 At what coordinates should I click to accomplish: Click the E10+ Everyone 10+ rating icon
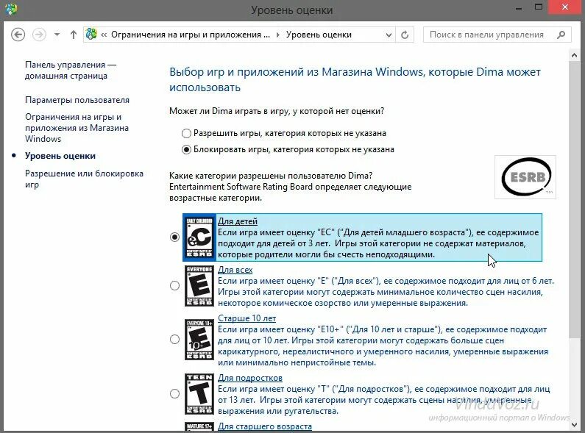pyautogui.click(x=199, y=340)
